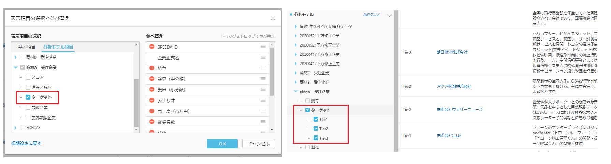The width and height of the screenshot is (611, 164).
Task: Remove シナリオ with its red minus icon
Action: point(152,101)
